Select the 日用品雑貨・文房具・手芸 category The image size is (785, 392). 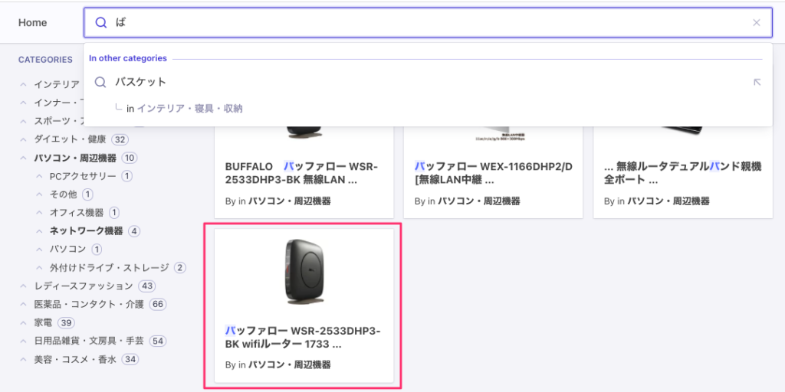(89, 341)
